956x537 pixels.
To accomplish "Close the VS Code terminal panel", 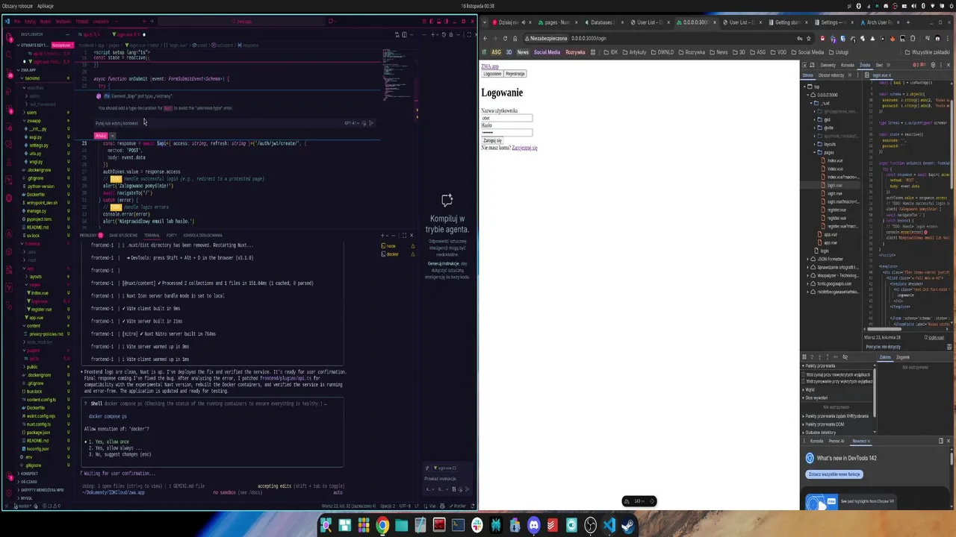I will (x=412, y=235).
